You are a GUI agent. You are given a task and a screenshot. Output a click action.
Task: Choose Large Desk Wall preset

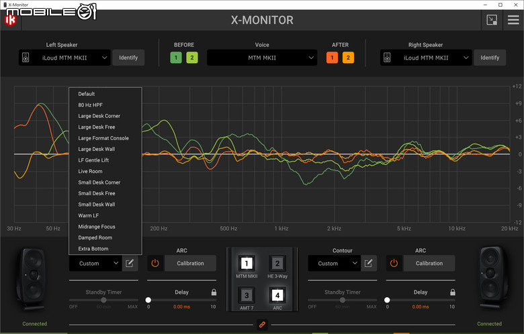click(105, 149)
